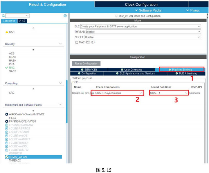Switch to the Clock Configuration tab
This screenshot has height=173, width=209.
coord(141,4)
